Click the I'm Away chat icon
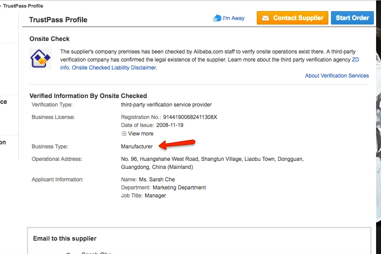This screenshot has width=381, height=254. [x=217, y=18]
